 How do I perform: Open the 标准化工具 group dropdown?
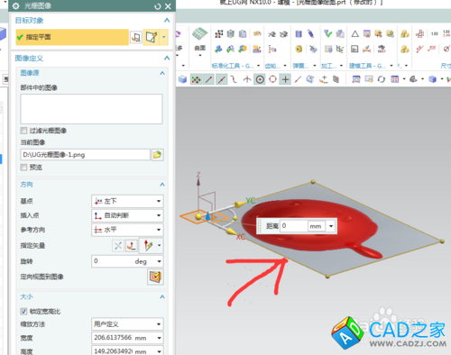[258, 66]
